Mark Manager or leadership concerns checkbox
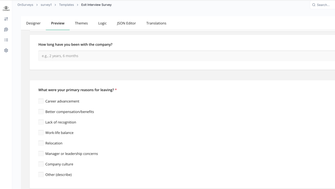The width and height of the screenshot is (335, 189). [x=41, y=154]
